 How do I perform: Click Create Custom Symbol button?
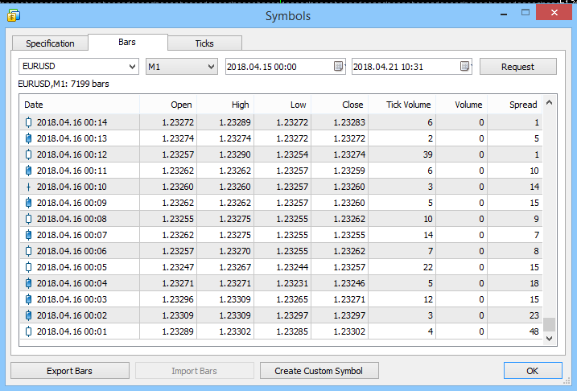(x=319, y=371)
